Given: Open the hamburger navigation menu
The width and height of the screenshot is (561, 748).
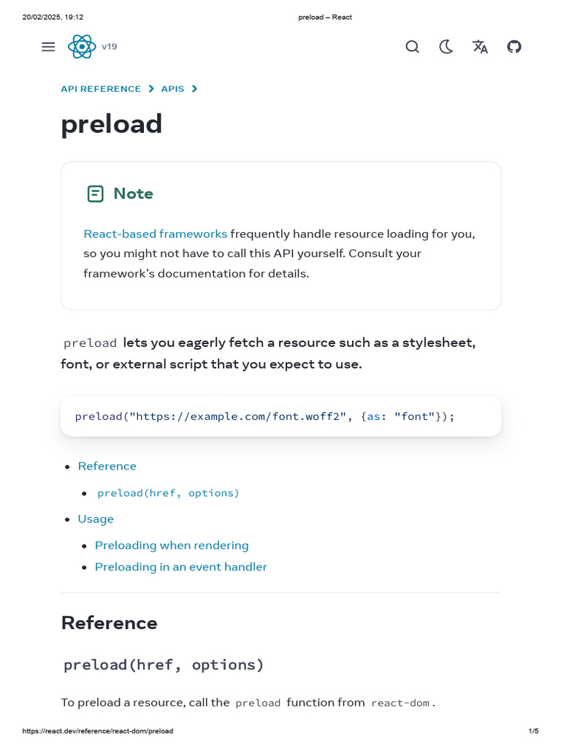Looking at the screenshot, I should pyautogui.click(x=48, y=47).
